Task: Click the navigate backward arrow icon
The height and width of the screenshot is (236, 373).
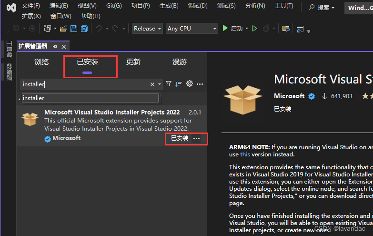Action: 16,29
